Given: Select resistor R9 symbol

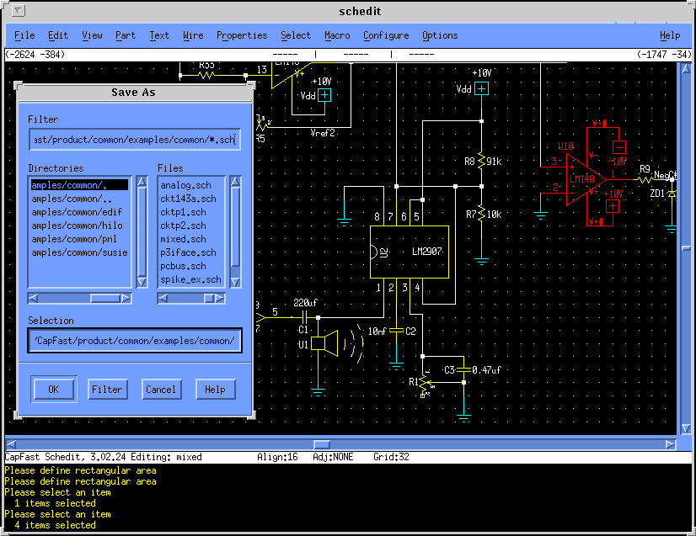Looking at the screenshot, I should click(x=644, y=179).
